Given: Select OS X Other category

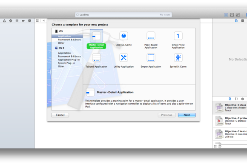Looking at the screenshot, I should point(61,66).
